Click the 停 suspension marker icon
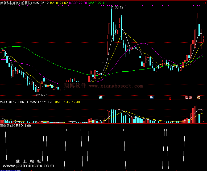 [x=101, y=98]
